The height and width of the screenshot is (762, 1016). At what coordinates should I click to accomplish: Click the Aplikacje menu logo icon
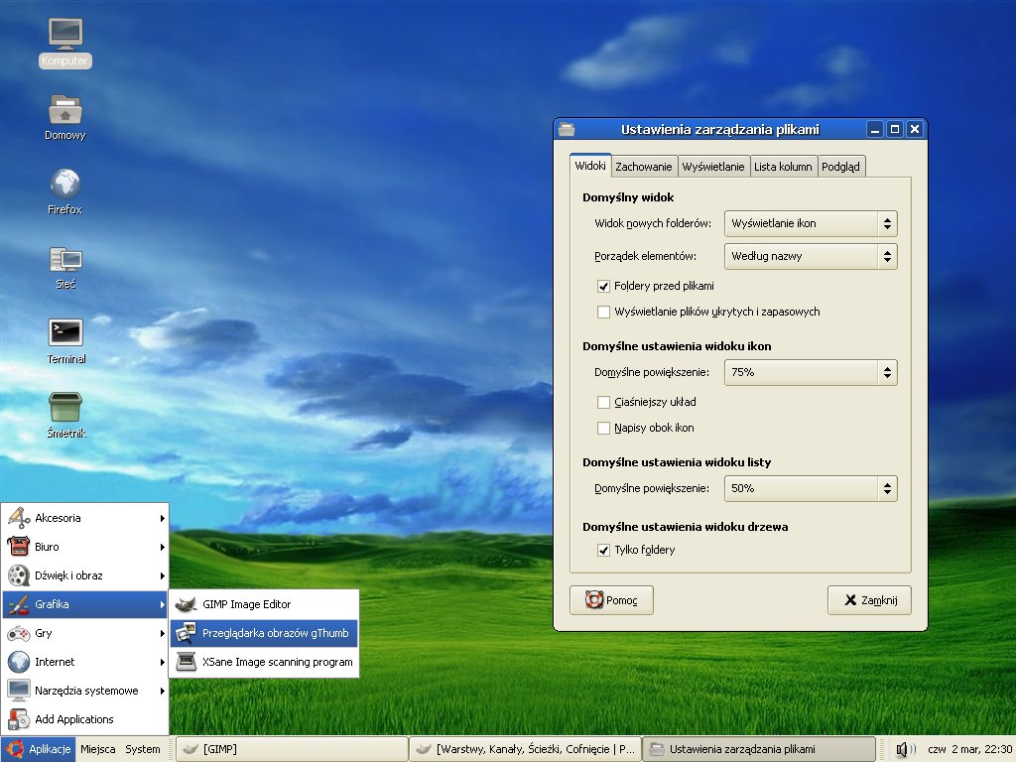click(x=16, y=749)
